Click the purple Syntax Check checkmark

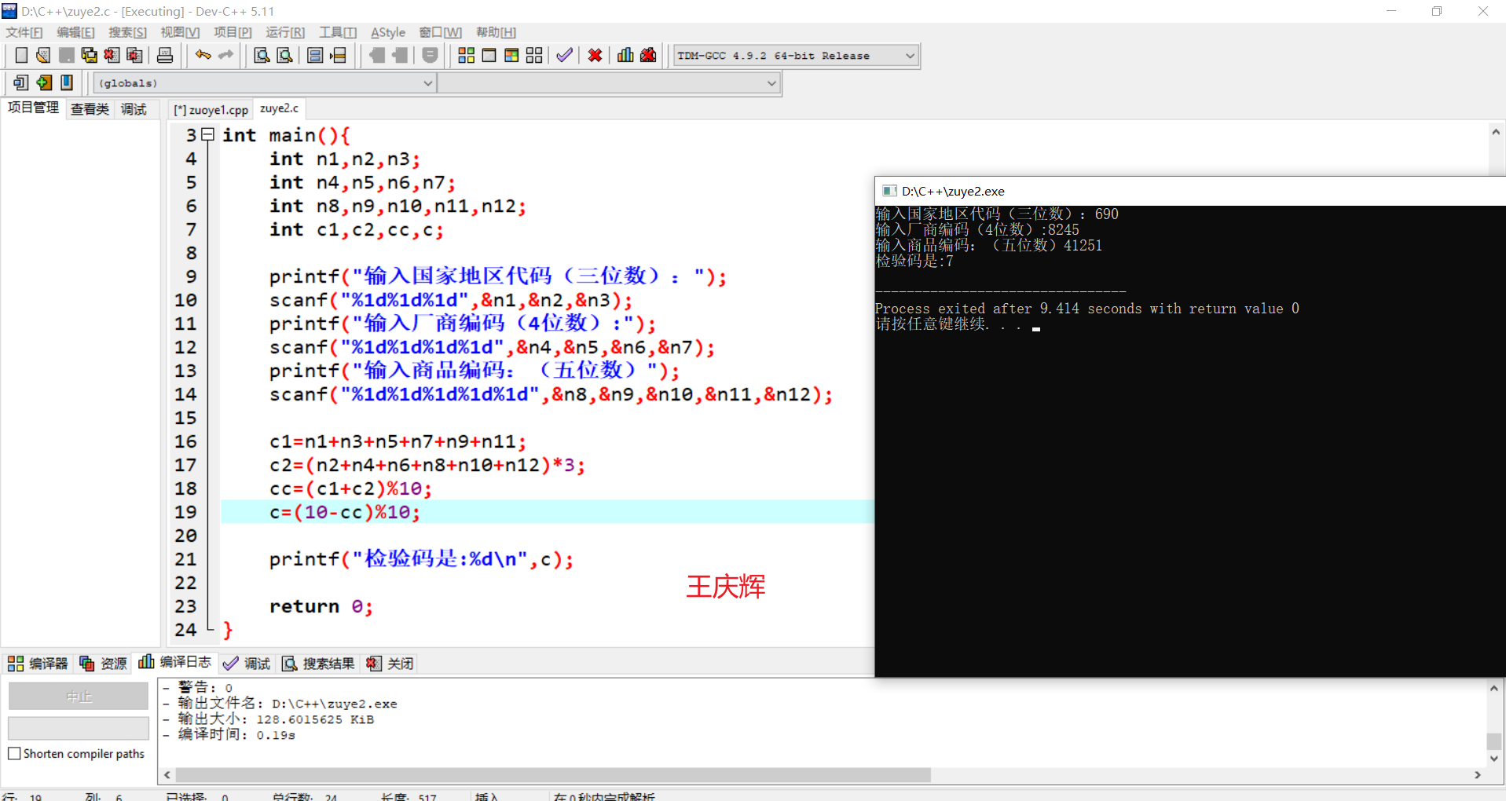(564, 55)
